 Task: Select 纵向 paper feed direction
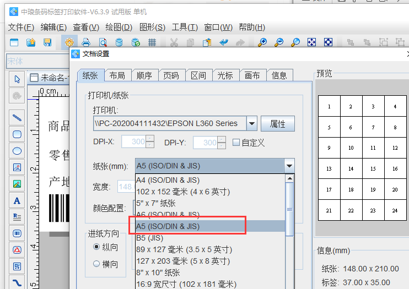[x=97, y=248]
